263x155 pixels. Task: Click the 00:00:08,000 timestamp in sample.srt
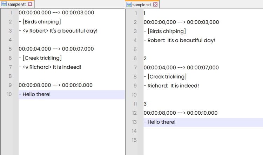click(160, 113)
